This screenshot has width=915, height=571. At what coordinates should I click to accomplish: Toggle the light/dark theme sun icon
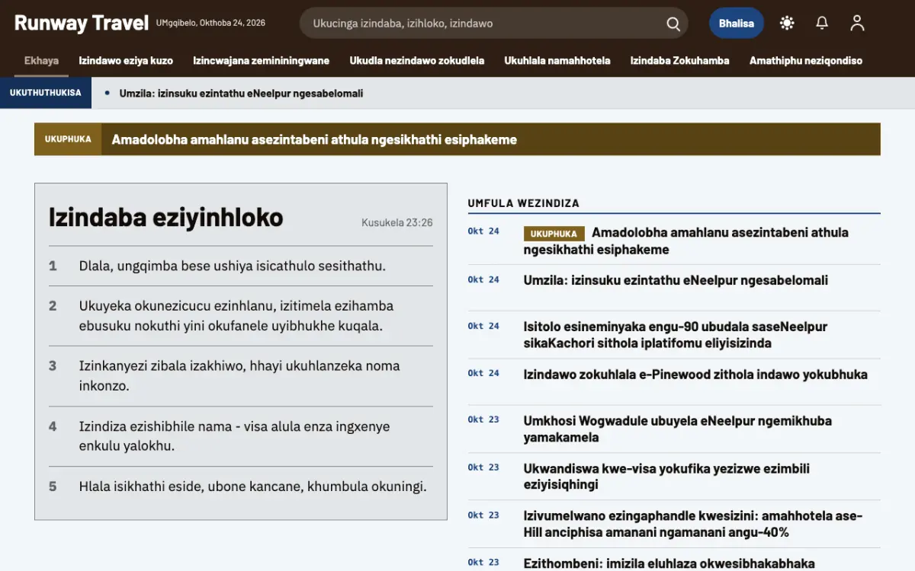pyautogui.click(x=787, y=23)
